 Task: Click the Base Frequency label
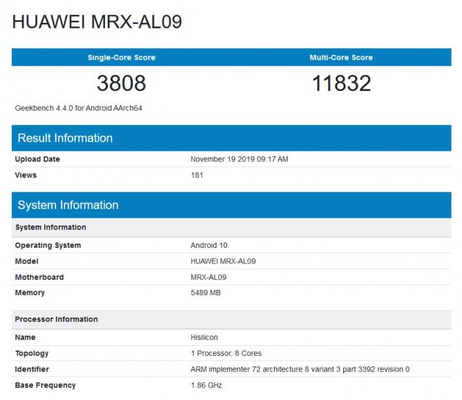coord(45,386)
